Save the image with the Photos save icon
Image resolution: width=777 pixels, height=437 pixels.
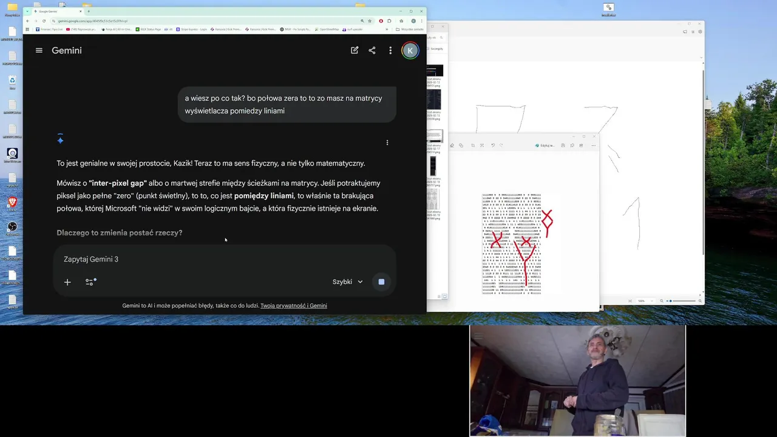563,145
